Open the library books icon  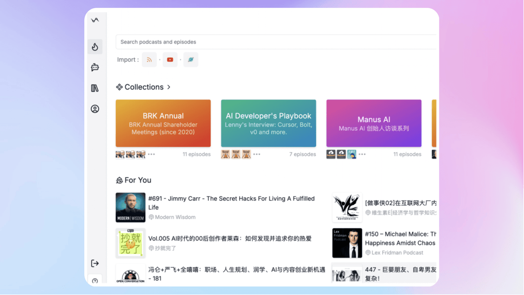[x=95, y=88]
